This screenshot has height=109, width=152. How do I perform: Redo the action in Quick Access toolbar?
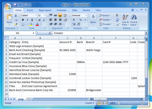pyautogui.click(x=26, y=5)
